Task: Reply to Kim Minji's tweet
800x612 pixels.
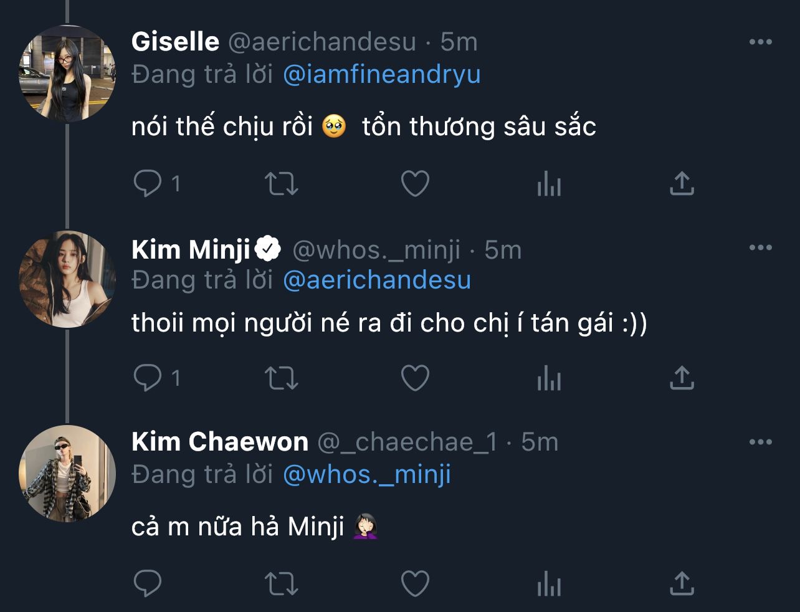Action: 148,378
